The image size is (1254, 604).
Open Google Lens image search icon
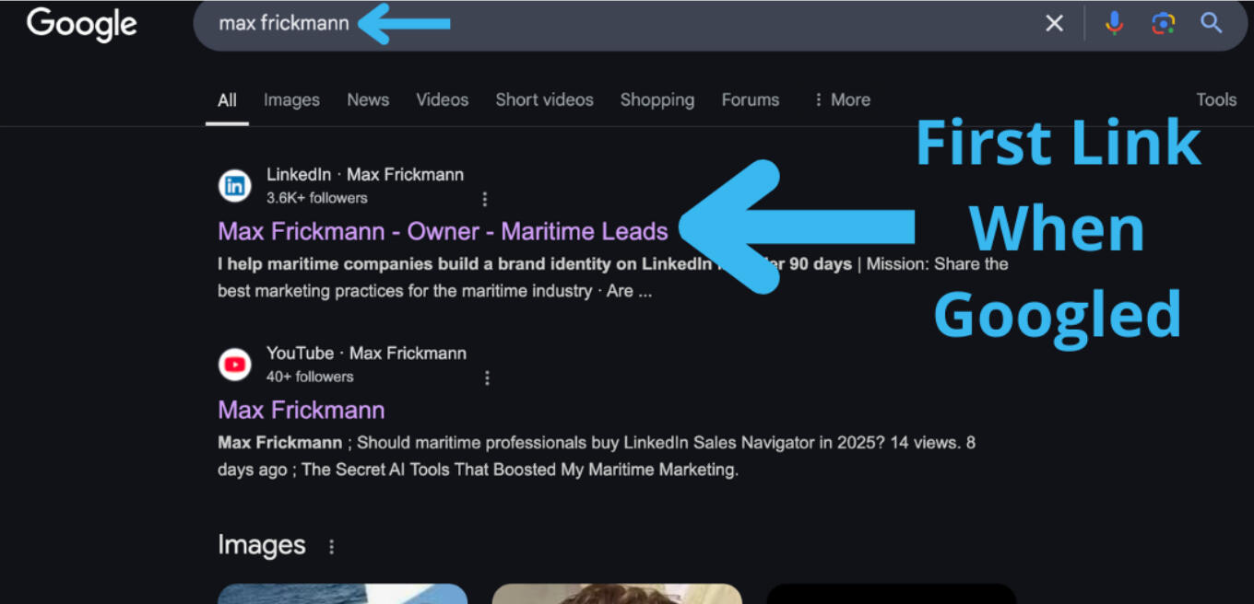click(x=1163, y=24)
